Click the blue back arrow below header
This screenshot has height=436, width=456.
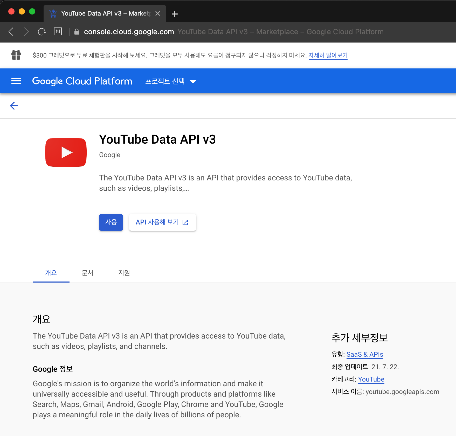(14, 106)
